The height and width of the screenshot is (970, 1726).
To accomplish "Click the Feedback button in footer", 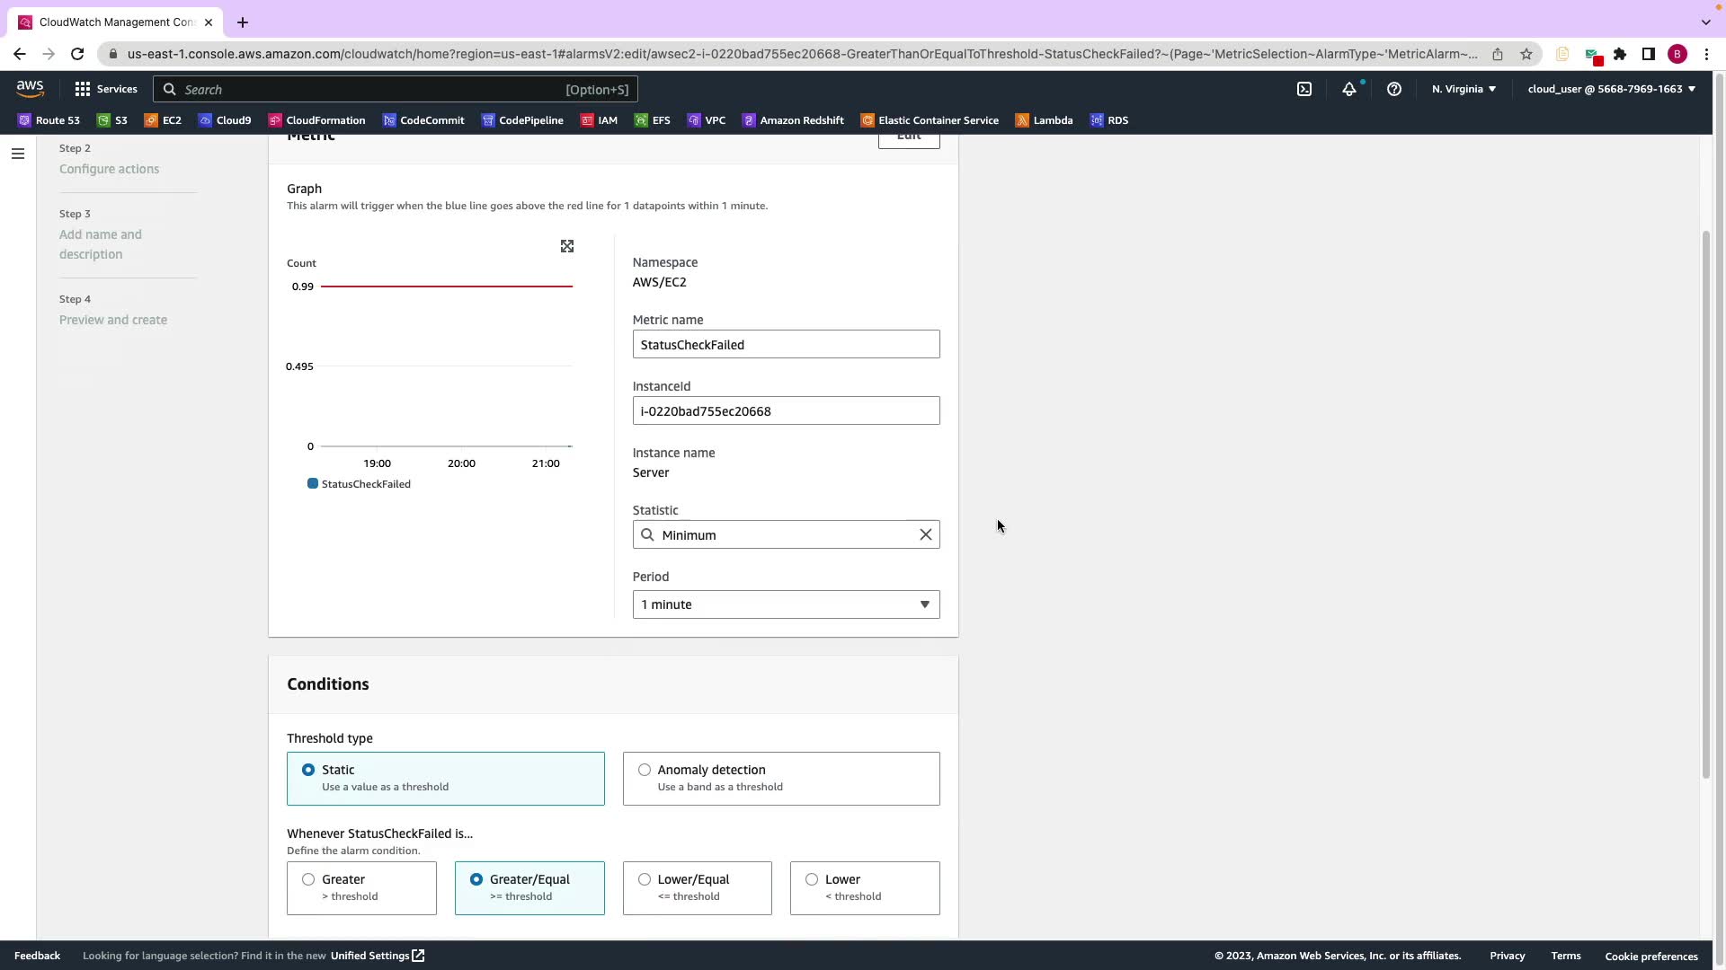I will click(37, 956).
